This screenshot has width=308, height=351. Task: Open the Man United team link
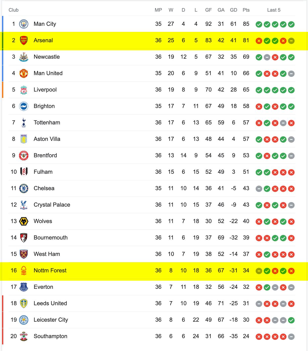coord(48,73)
